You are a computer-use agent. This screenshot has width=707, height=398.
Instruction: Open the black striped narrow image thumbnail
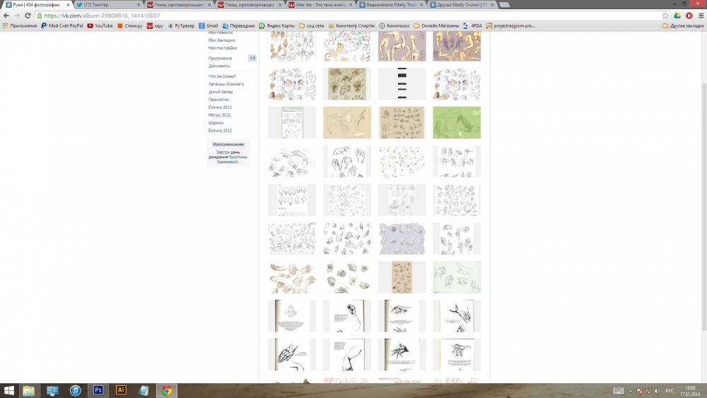tap(402, 84)
